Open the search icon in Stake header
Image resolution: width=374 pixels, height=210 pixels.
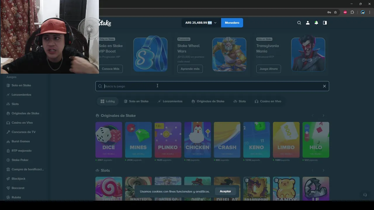coord(299,23)
